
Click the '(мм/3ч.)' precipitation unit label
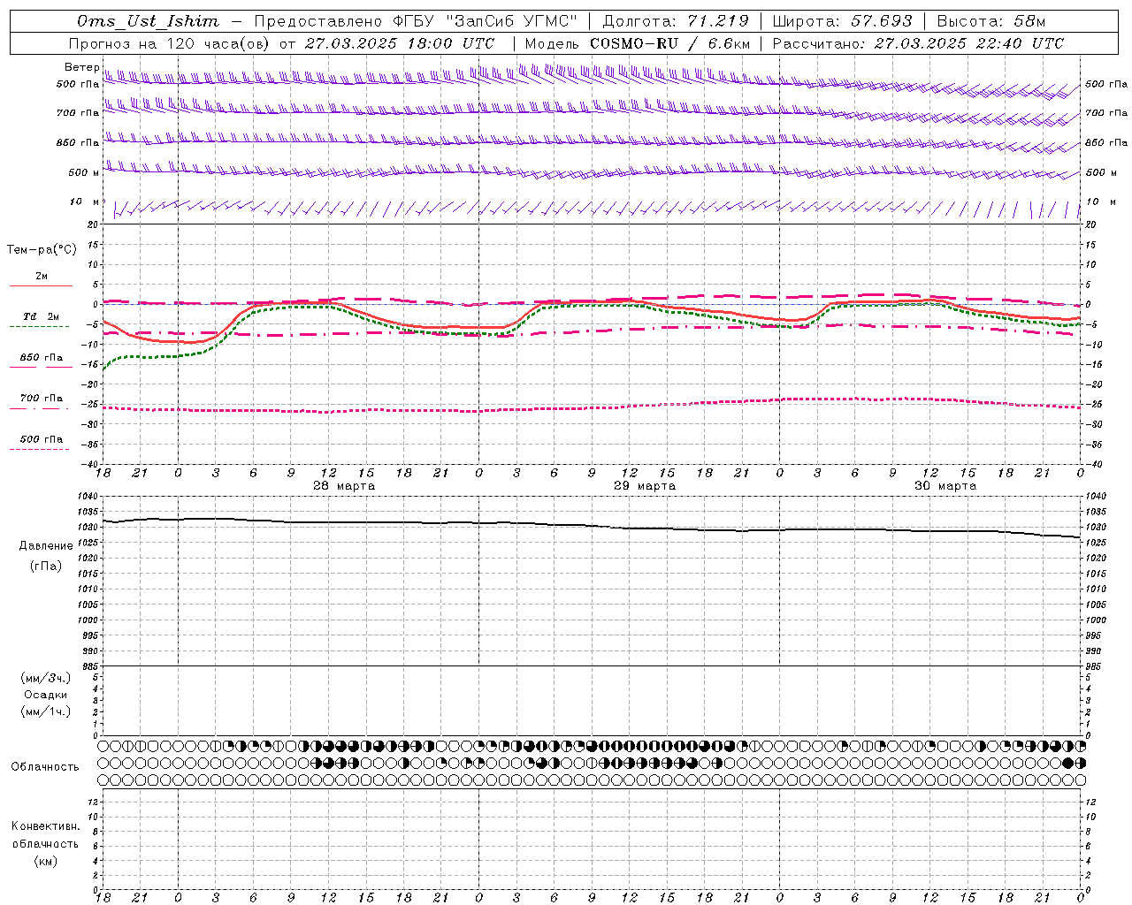click(45, 678)
